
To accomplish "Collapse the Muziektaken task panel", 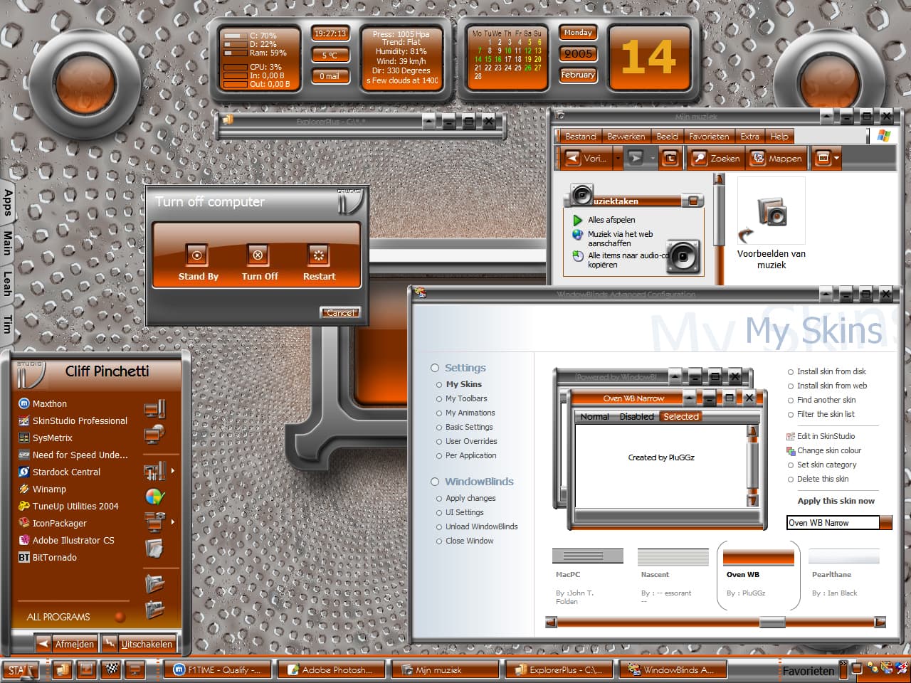I will pyautogui.click(x=691, y=201).
